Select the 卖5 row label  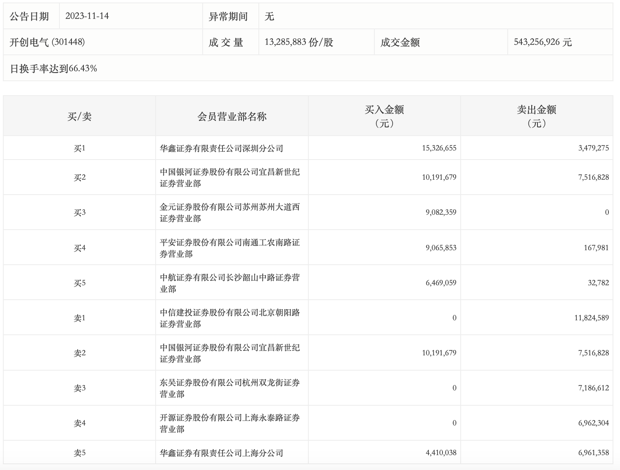80,453
